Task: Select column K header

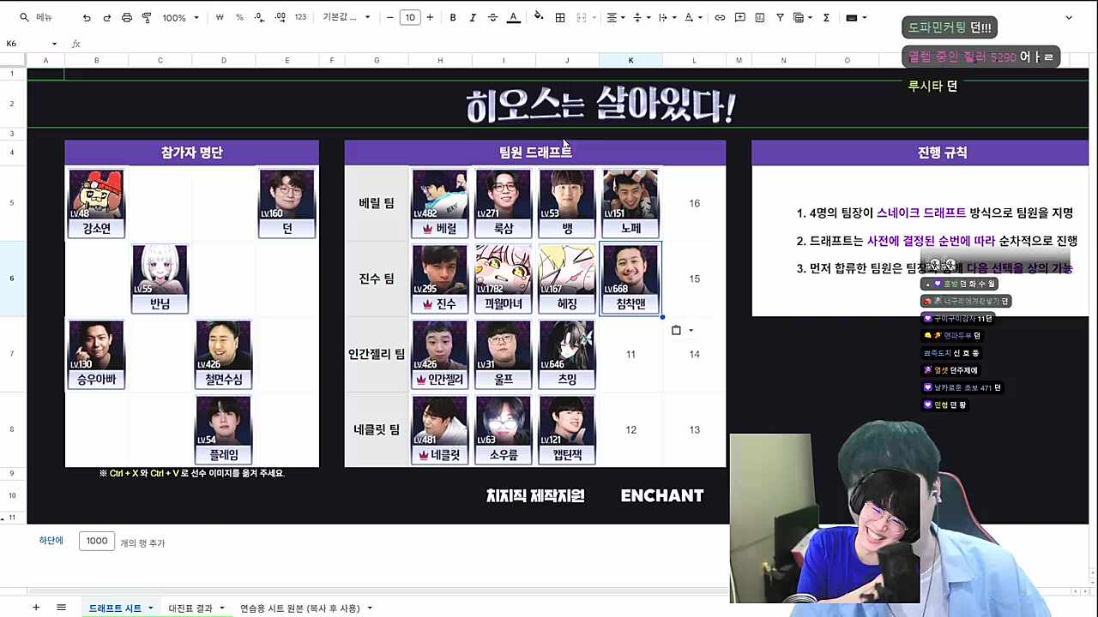Action: pyautogui.click(x=630, y=60)
